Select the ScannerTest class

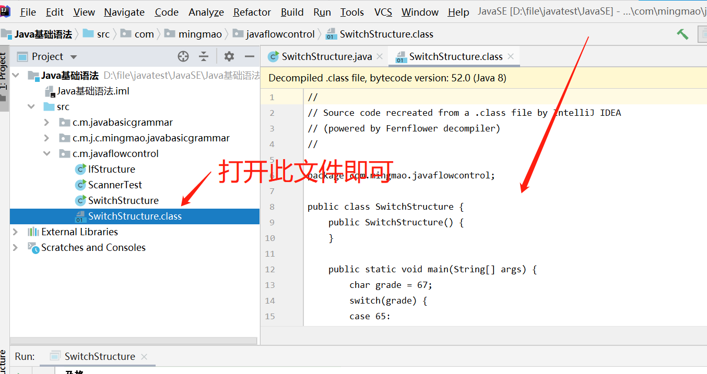coord(115,185)
